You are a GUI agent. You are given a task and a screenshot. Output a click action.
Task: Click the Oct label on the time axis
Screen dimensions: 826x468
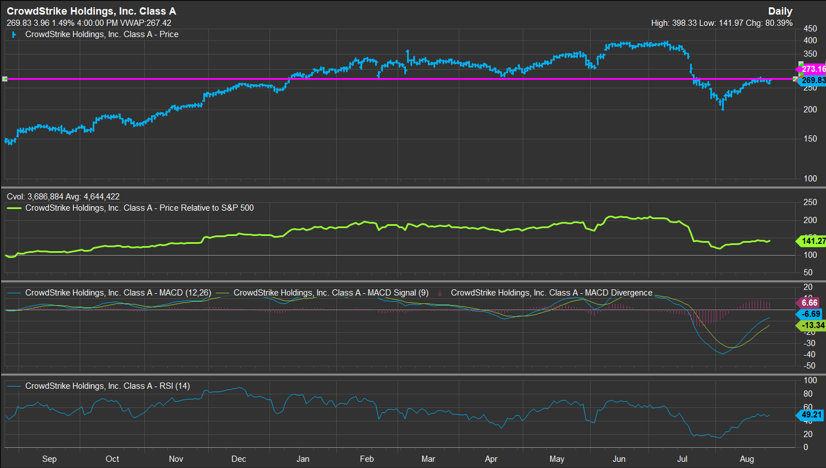click(x=112, y=459)
